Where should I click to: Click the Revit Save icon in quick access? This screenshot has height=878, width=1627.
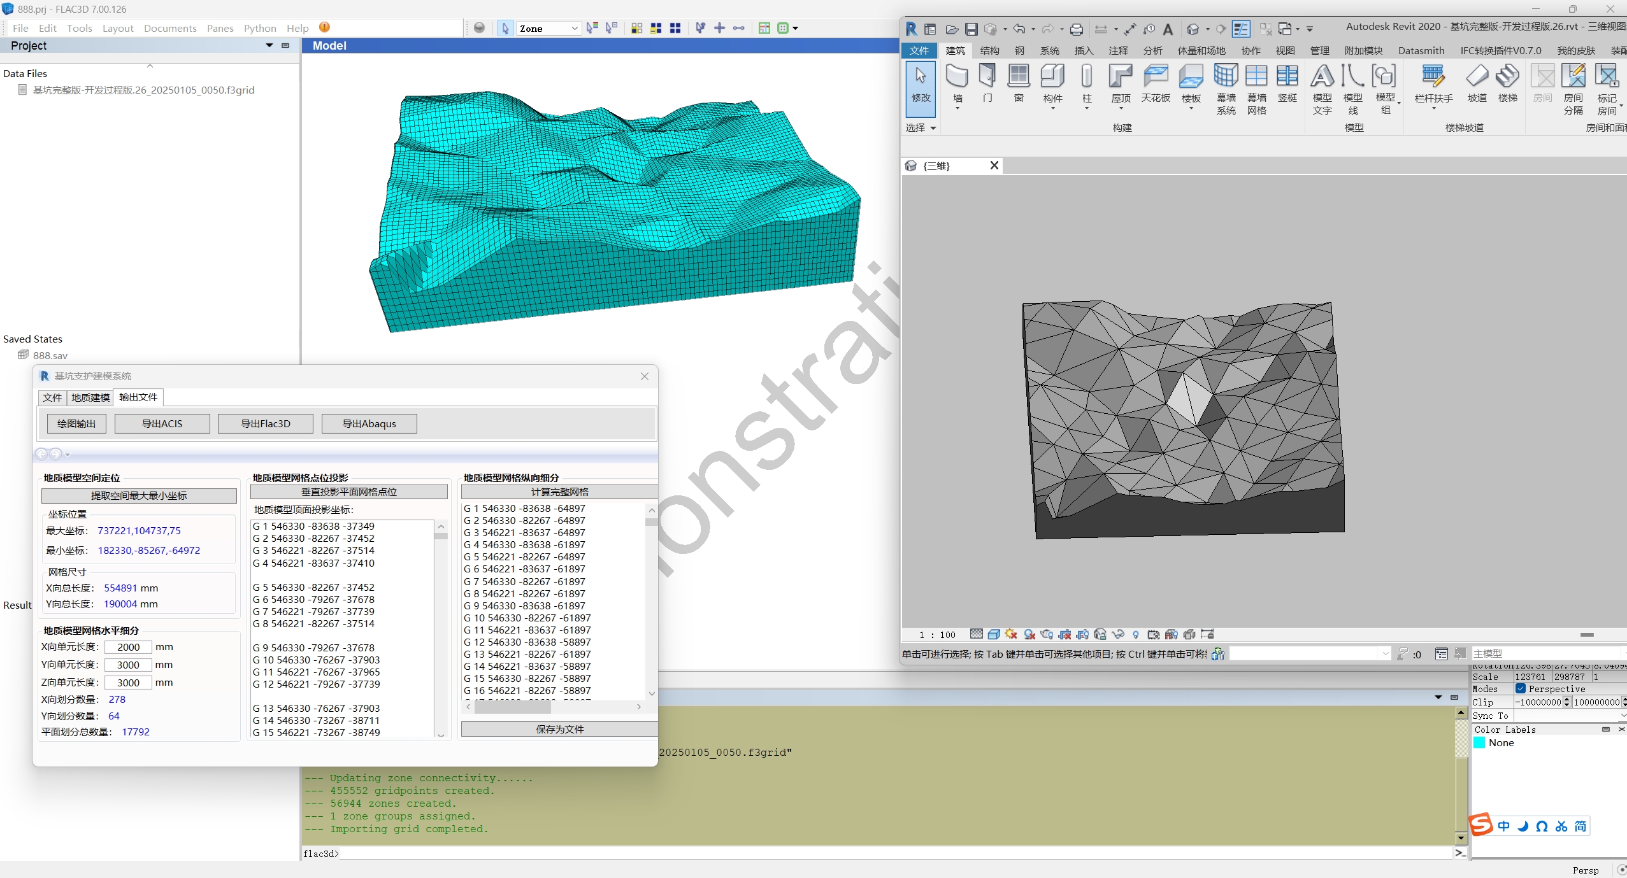[971, 29]
